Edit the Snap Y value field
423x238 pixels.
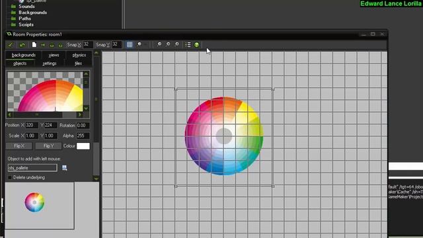[x=117, y=44]
